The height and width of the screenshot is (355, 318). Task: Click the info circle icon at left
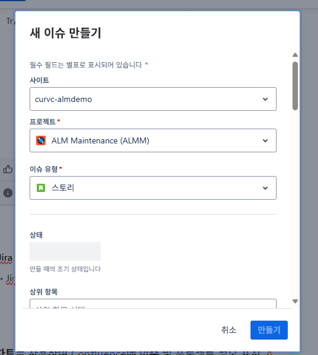tap(8, 193)
